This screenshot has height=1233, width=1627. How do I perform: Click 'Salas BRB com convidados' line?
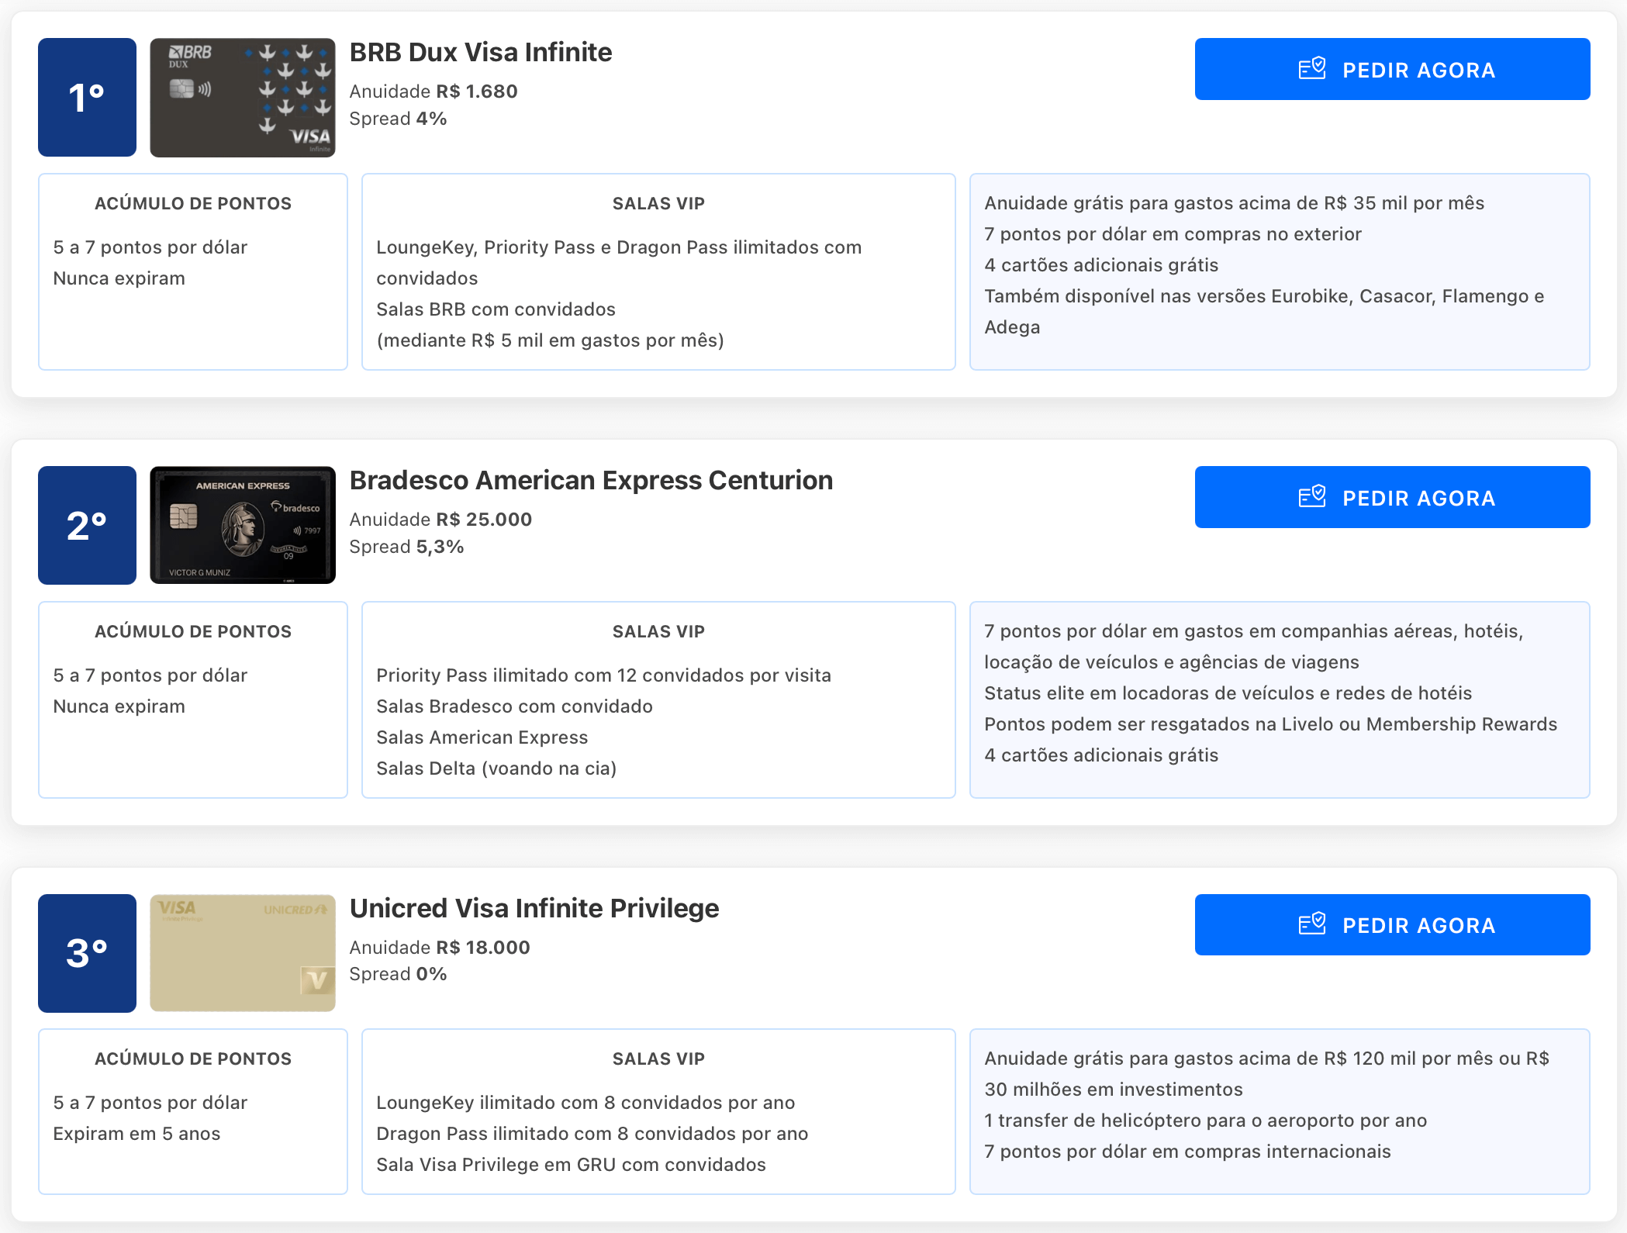[496, 309]
